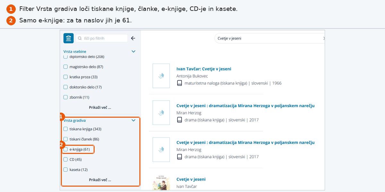The image size is (385, 192).
Task: Tick the kratka proza (33) checkbox
Action: point(65,77)
